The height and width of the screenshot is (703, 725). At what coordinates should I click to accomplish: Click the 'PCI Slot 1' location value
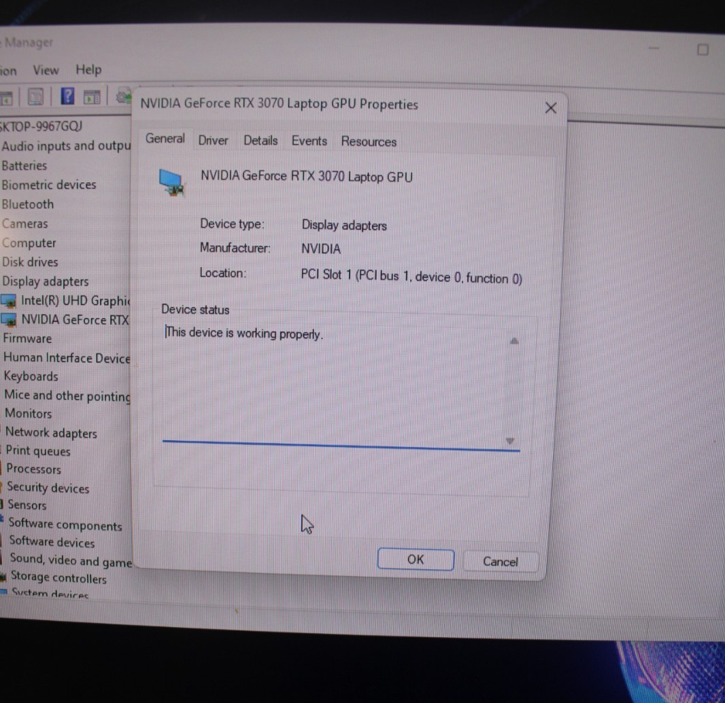[x=411, y=276]
